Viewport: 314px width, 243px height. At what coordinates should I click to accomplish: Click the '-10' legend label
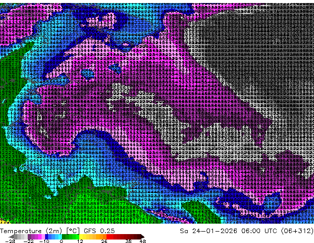(44, 241)
